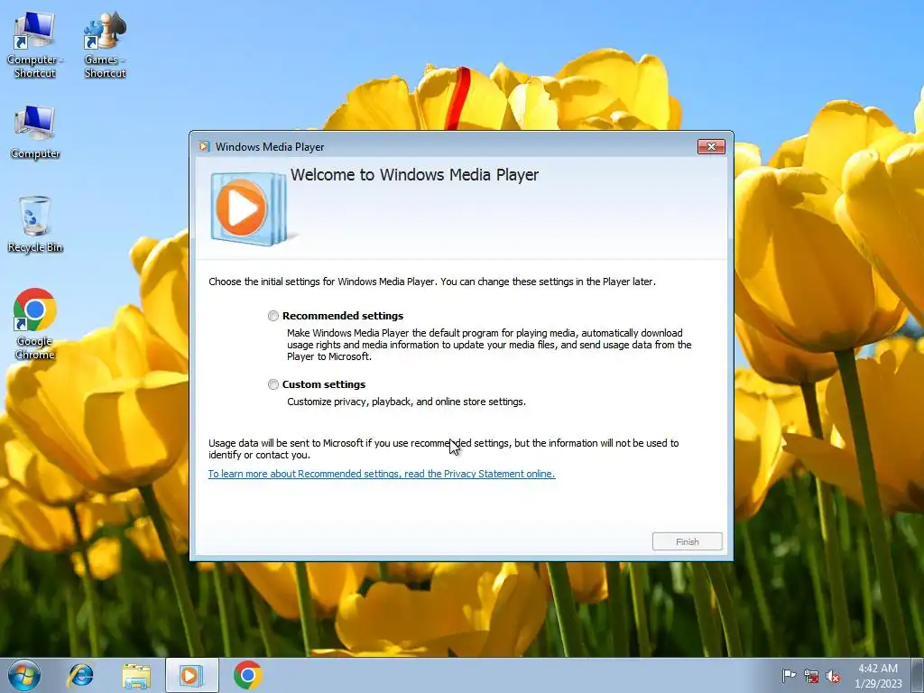Click the 'Make Windows Media Player the default' description

489,345
